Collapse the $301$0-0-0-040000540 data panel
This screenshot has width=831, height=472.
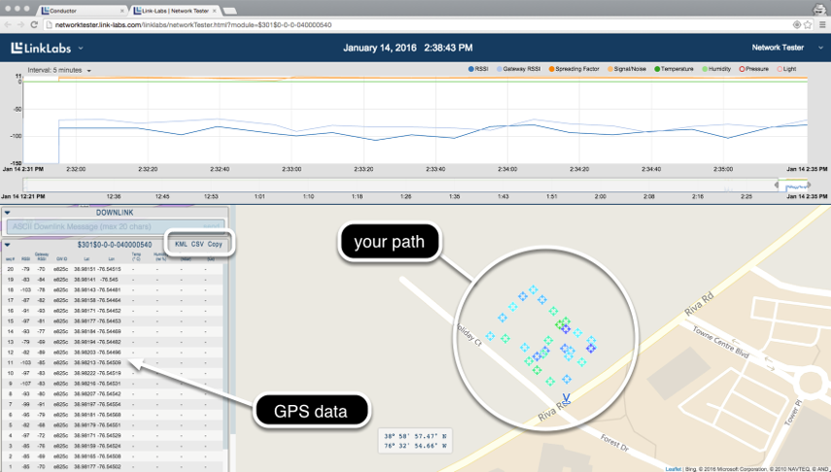(x=8, y=245)
